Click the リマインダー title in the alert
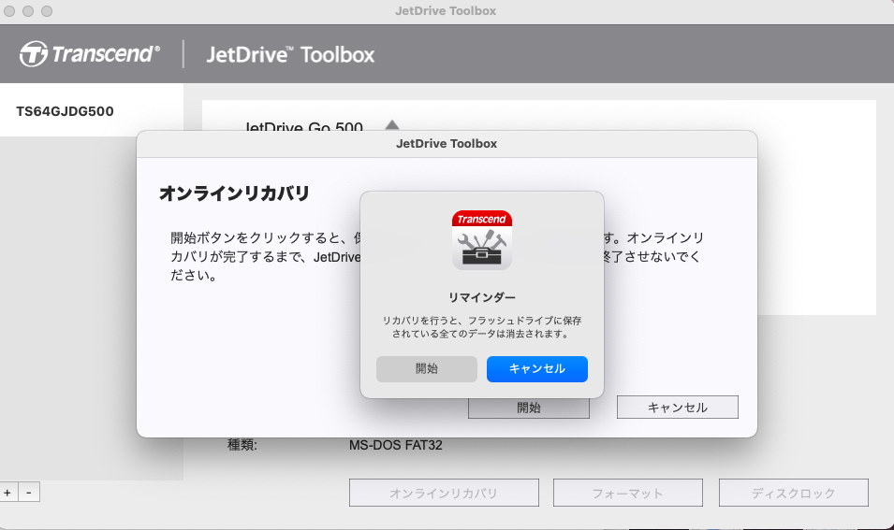Viewport: 894px width, 530px height. click(x=482, y=298)
